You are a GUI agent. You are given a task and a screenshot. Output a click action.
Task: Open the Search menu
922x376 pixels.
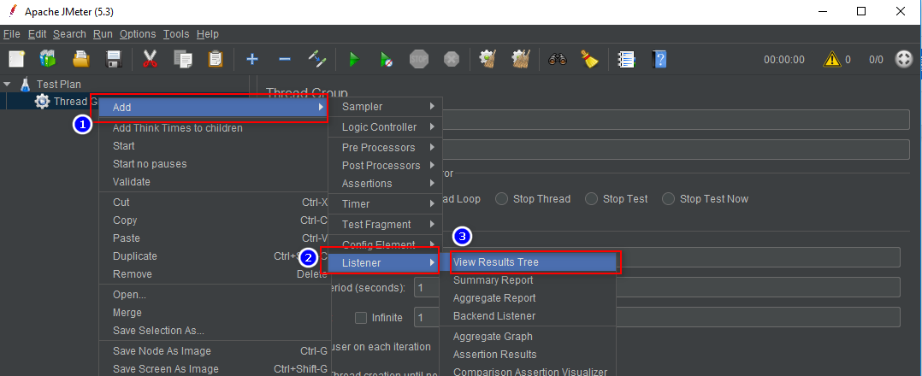pos(69,34)
